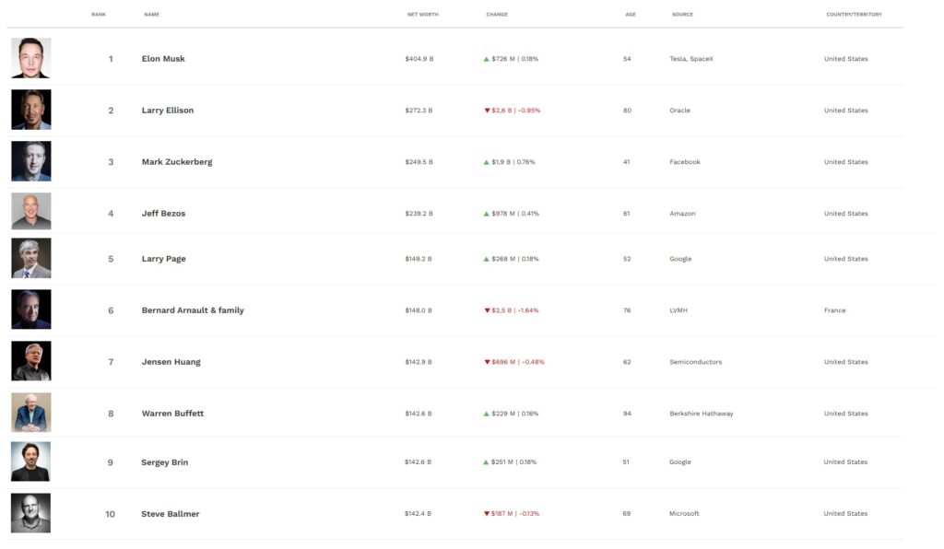Sort by the AGE column header
The image size is (944, 549).
point(631,15)
